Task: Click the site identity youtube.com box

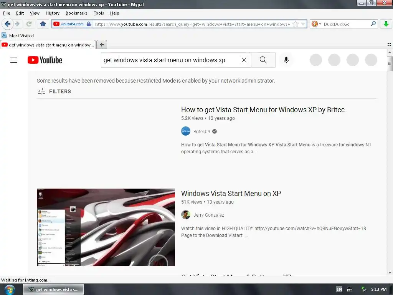Action: tap(72, 24)
